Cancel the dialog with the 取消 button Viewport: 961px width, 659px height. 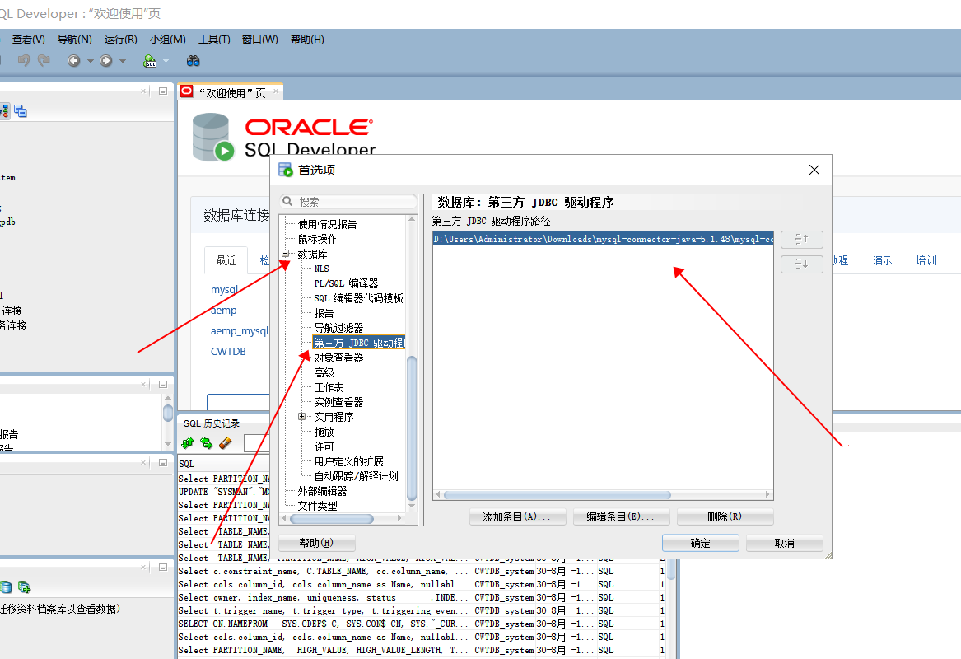click(784, 543)
